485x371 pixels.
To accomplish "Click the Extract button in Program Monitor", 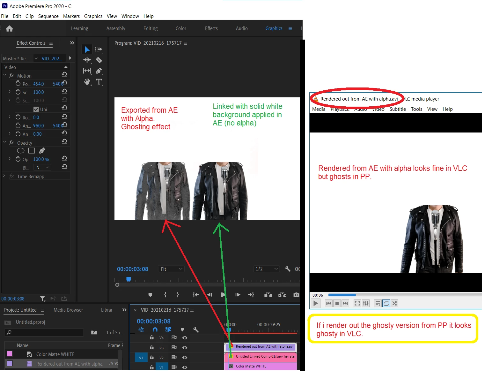I will [x=282, y=295].
